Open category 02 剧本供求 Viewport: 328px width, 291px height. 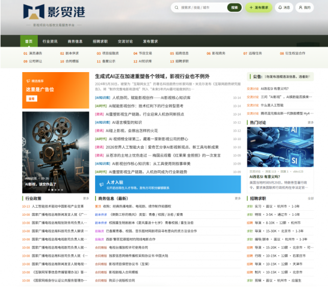click(x=69, y=53)
